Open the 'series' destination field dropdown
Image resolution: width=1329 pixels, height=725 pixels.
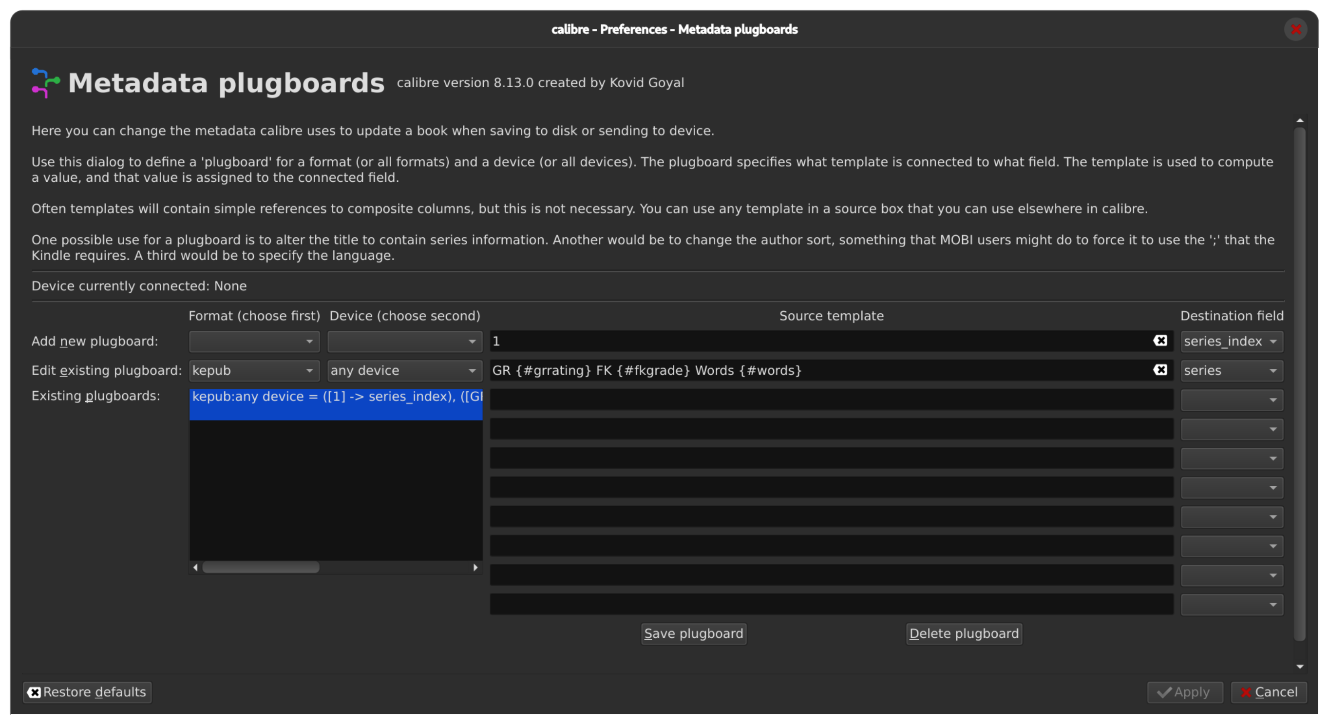(x=1231, y=370)
